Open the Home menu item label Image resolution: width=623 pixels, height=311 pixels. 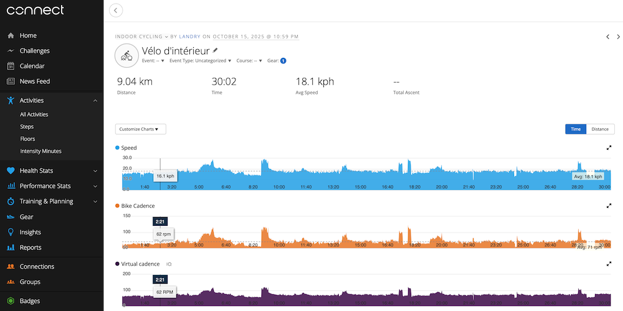pyautogui.click(x=28, y=35)
